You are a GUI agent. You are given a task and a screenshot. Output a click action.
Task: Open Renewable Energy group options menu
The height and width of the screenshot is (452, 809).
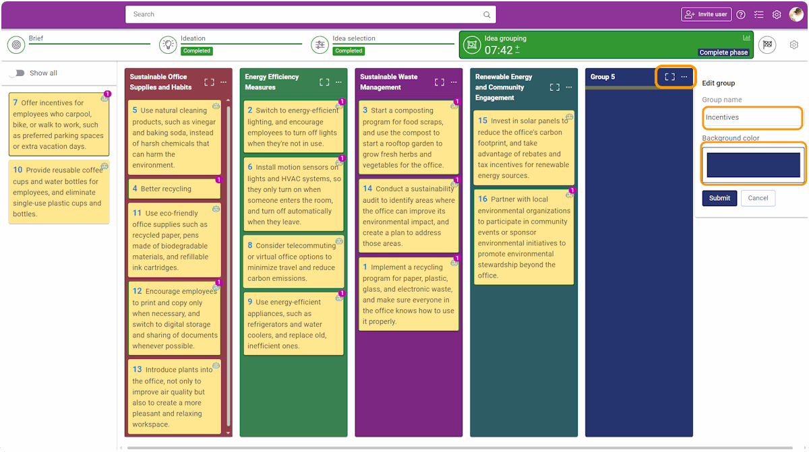tap(569, 88)
